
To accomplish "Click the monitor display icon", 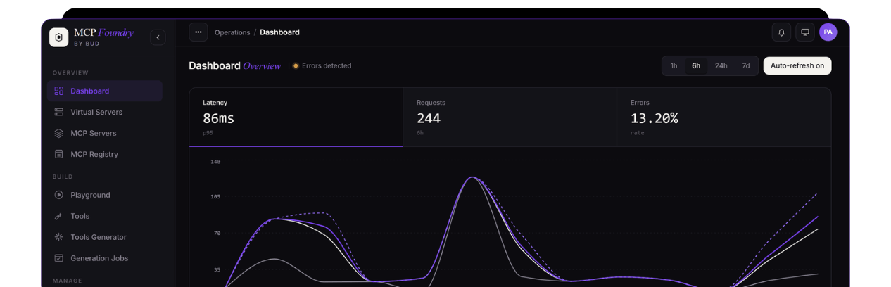I will click(x=805, y=32).
